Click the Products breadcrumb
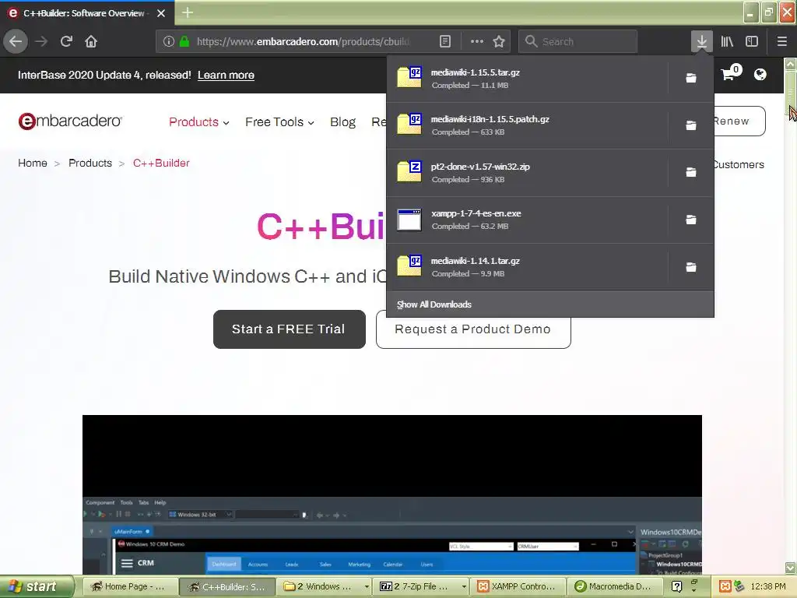 (x=90, y=163)
